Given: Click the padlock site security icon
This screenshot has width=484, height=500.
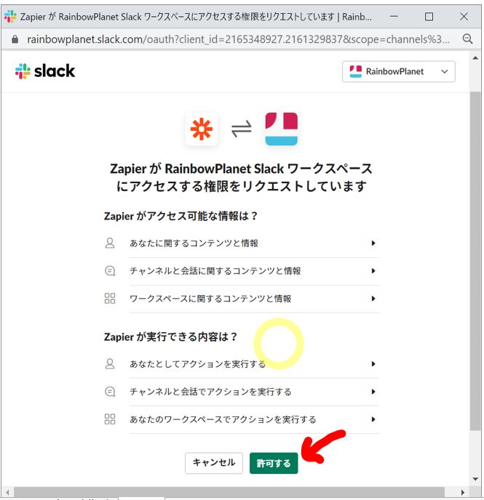Looking at the screenshot, I should pyautogui.click(x=15, y=39).
